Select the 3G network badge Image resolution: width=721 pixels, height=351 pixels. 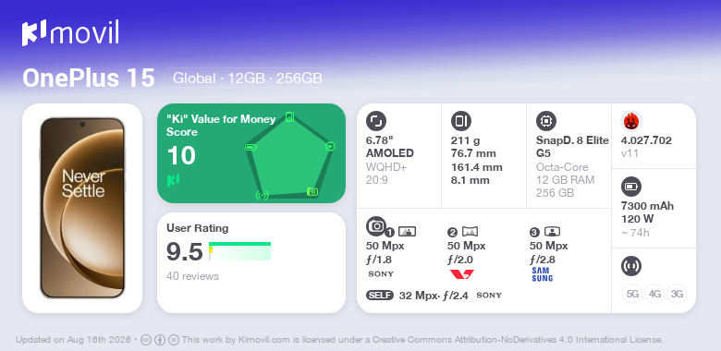(x=677, y=294)
